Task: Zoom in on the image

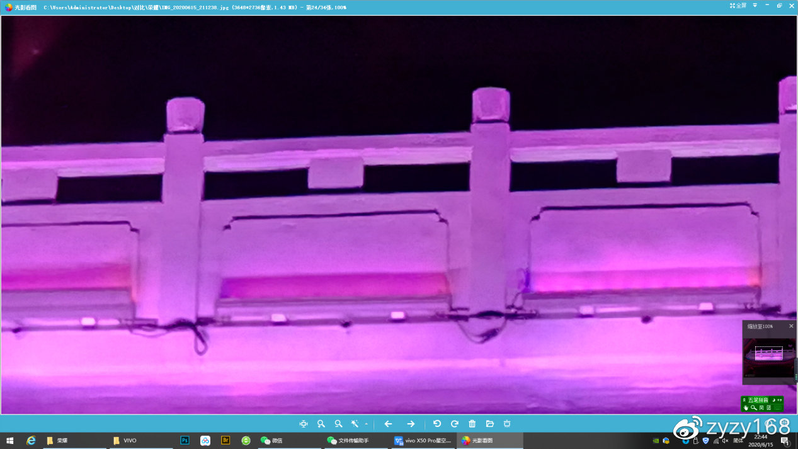Action: click(x=321, y=424)
